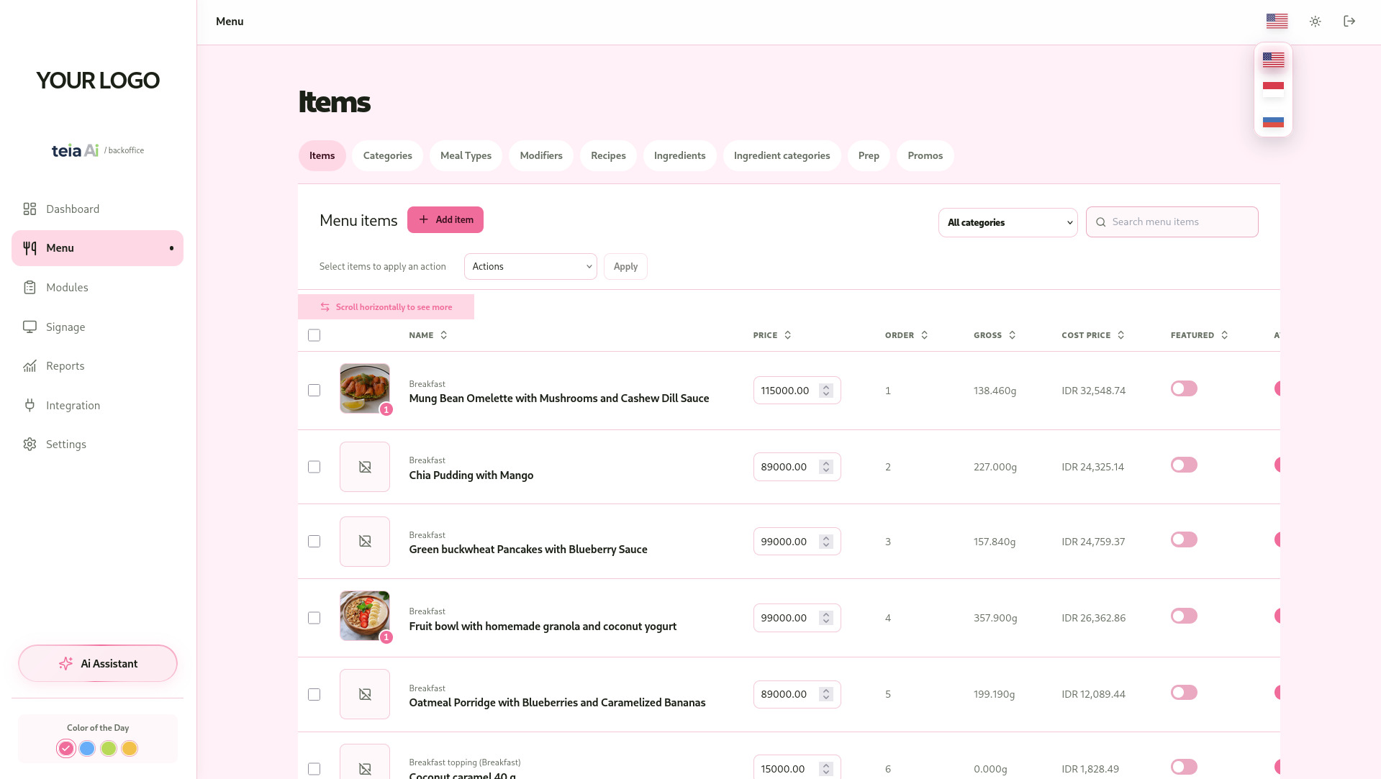Adjust price stepper for Chia Pudding
The height and width of the screenshot is (779, 1381).
click(x=826, y=467)
